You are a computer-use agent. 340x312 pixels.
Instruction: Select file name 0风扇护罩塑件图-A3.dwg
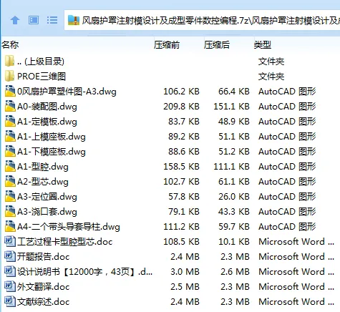(67, 92)
